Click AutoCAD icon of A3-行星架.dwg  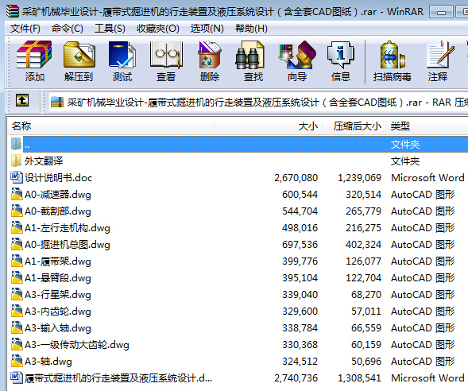click(x=17, y=294)
